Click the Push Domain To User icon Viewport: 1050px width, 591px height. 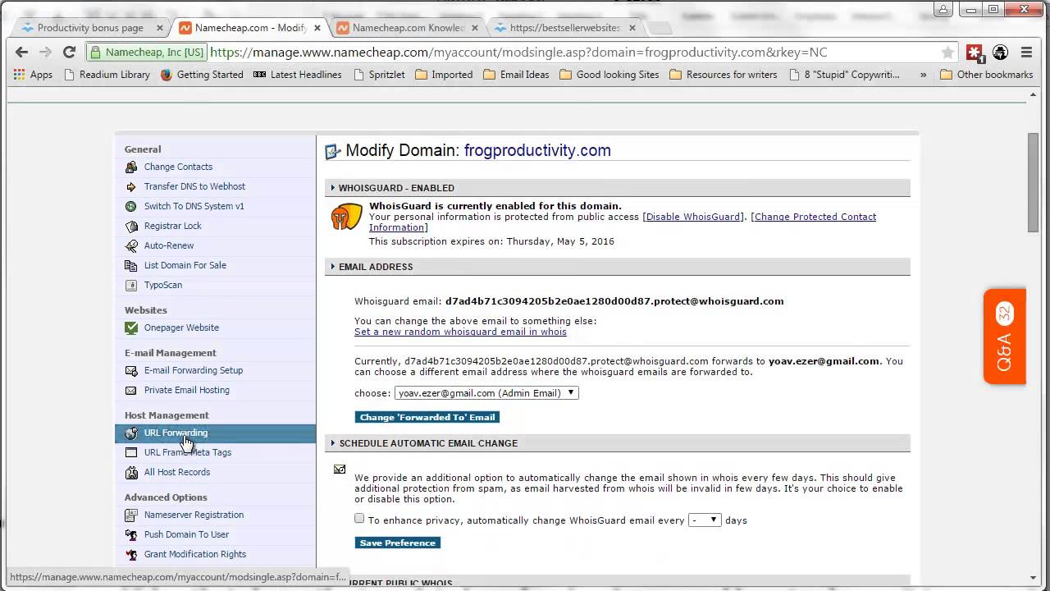(131, 534)
